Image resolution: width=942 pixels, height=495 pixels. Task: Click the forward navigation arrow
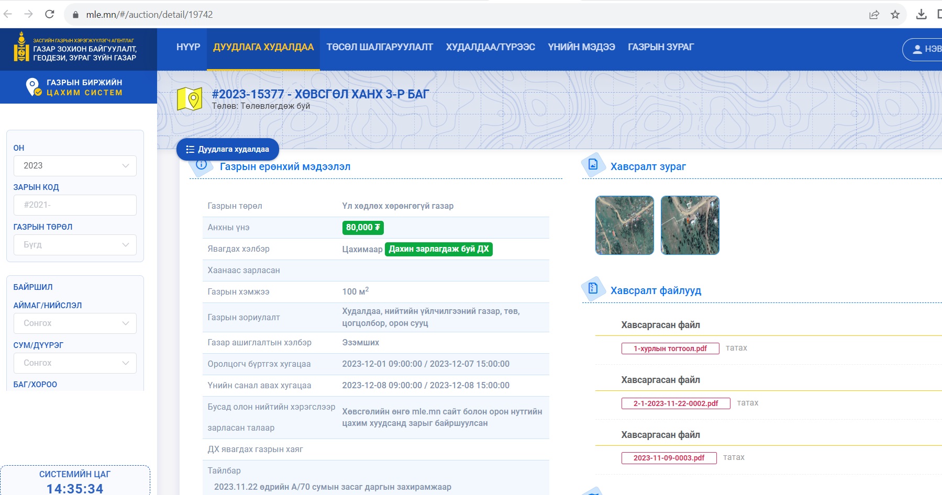coord(29,14)
